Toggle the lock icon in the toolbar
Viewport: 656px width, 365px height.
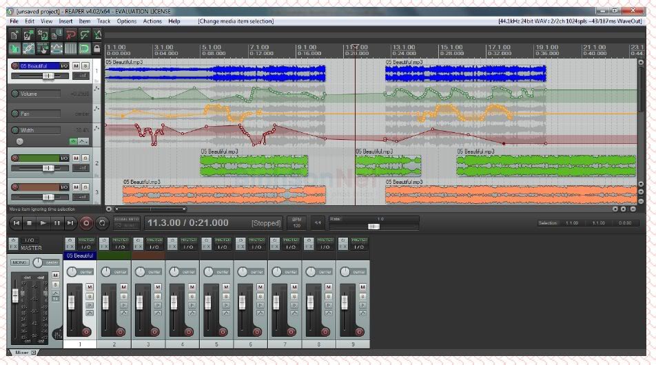[x=97, y=48]
